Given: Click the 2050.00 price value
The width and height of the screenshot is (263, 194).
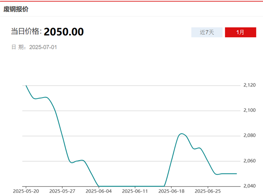Looking at the screenshot, I should click(x=63, y=32).
